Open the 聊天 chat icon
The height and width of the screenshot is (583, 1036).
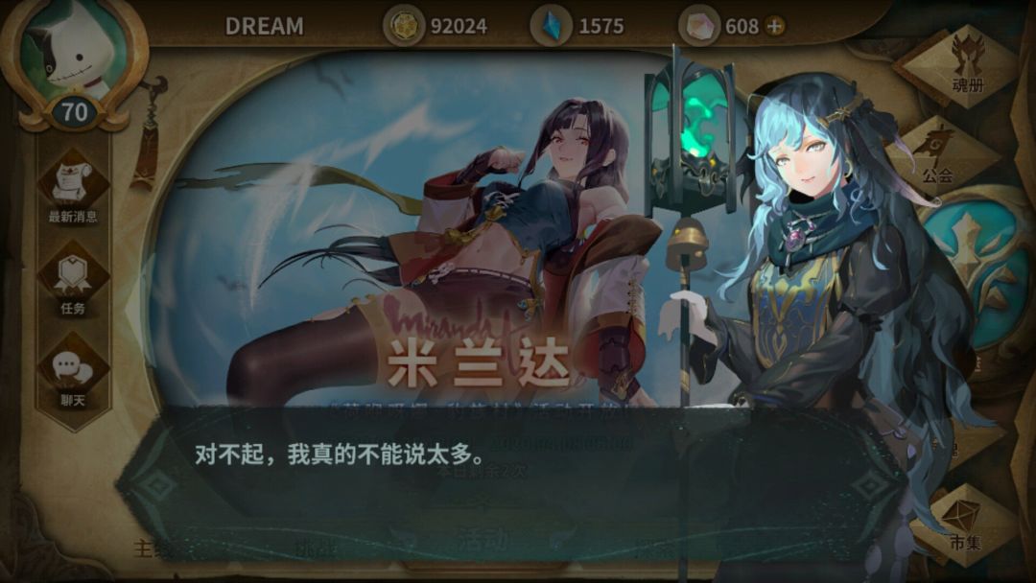click(73, 371)
